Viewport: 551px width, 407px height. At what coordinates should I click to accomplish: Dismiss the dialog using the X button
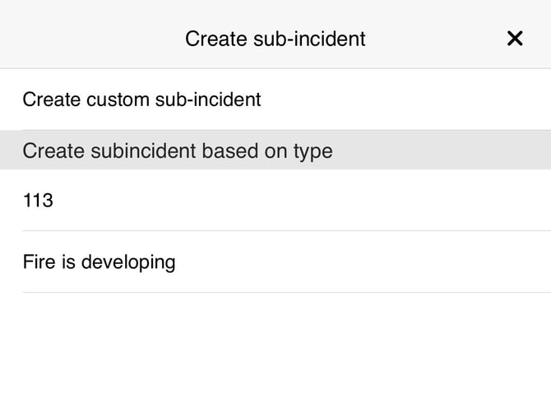pyautogui.click(x=515, y=39)
